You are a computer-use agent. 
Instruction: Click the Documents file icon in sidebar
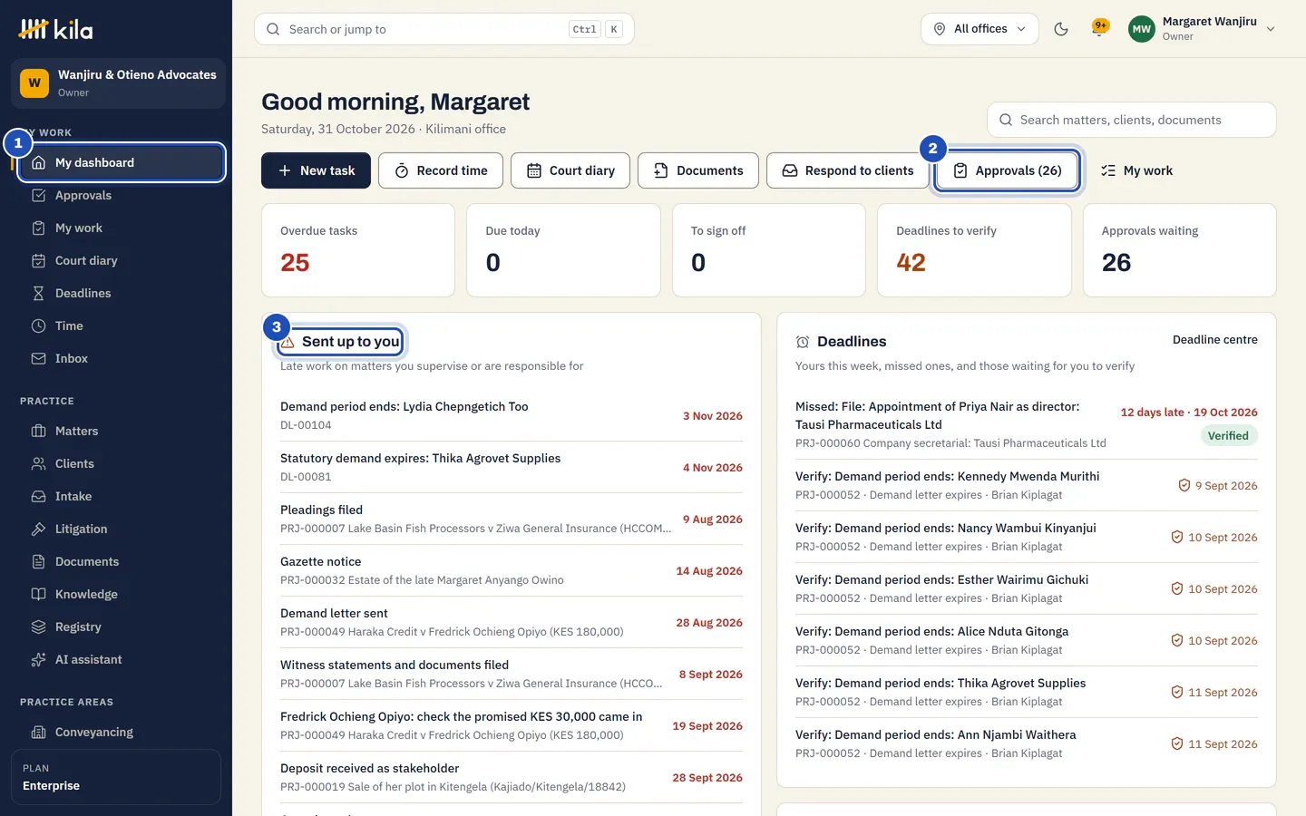click(x=38, y=561)
